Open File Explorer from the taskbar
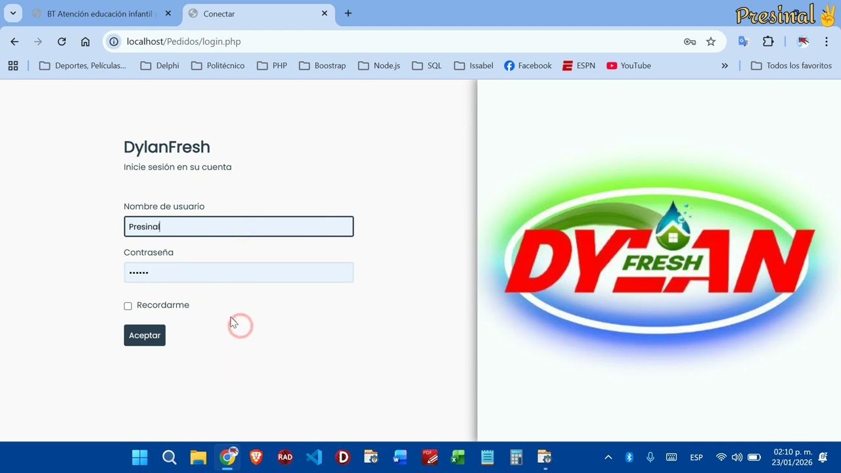The width and height of the screenshot is (841, 473). 198,457
